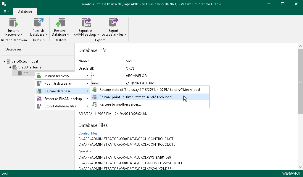Click the Publish Database ribbon icon

pos(38,22)
